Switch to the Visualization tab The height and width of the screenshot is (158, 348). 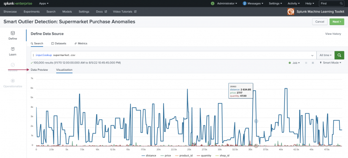click(64, 70)
